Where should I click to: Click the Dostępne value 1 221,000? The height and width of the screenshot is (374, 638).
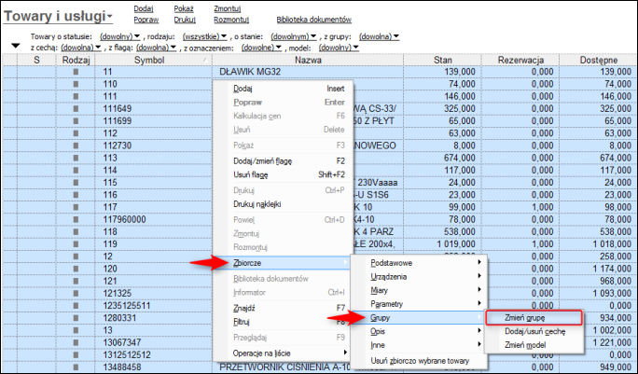[x=612, y=342]
